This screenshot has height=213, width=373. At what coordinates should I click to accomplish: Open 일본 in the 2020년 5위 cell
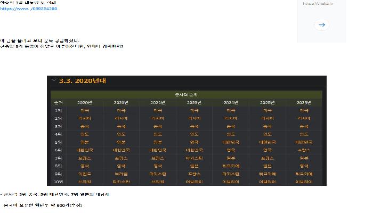[85, 142]
